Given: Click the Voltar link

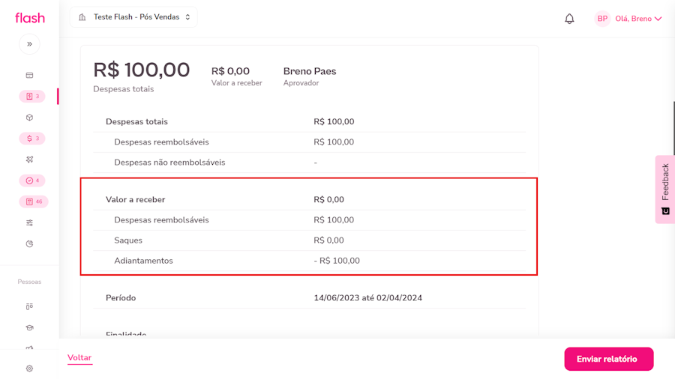Looking at the screenshot, I should coord(79,358).
